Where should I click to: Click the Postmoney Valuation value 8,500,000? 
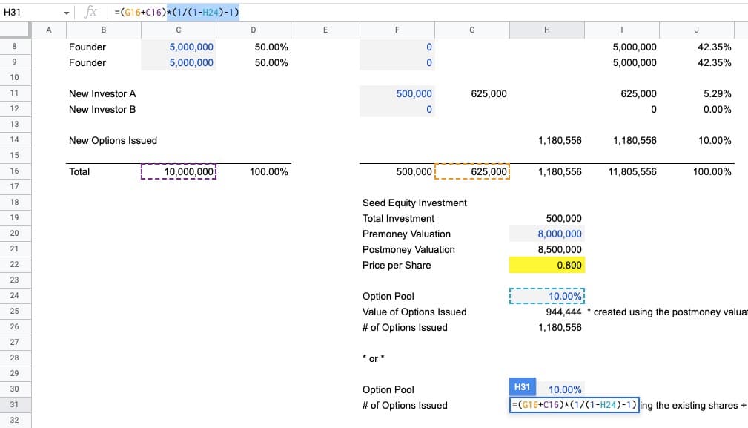click(x=546, y=250)
